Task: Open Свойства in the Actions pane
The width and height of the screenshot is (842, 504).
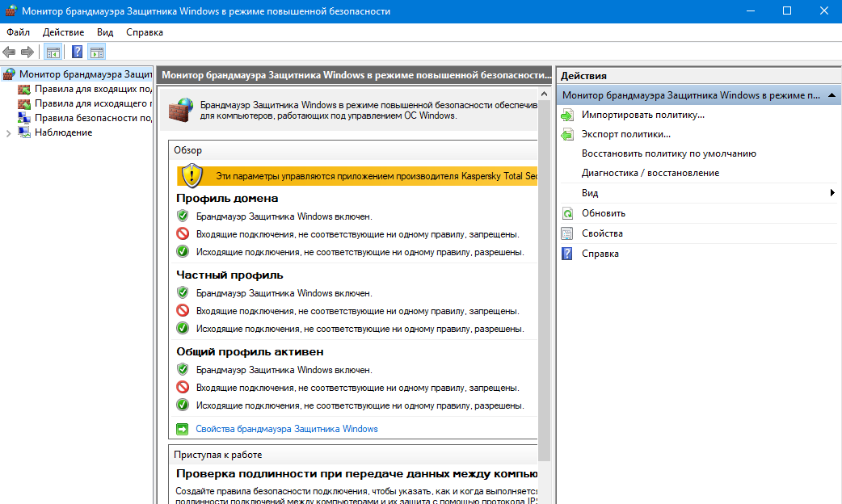Action: click(x=602, y=233)
